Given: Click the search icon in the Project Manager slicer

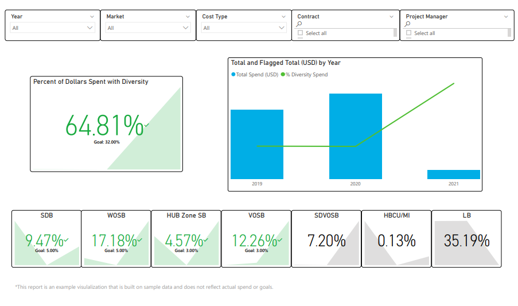Looking at the screenshot, I should 408,25.
